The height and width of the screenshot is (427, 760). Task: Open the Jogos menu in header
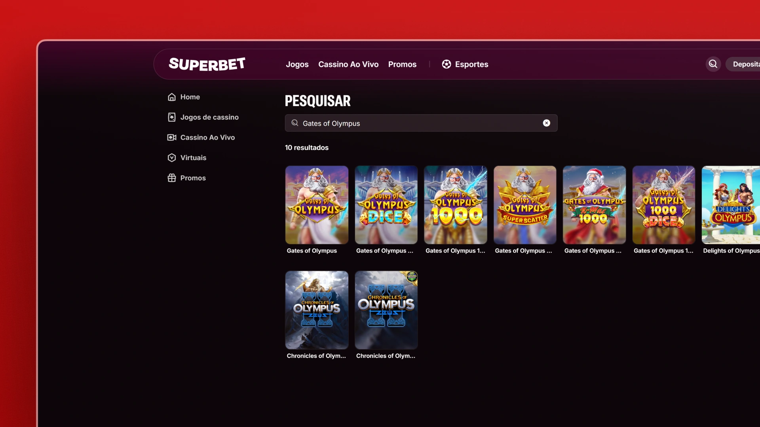click(x=297, y=64)
